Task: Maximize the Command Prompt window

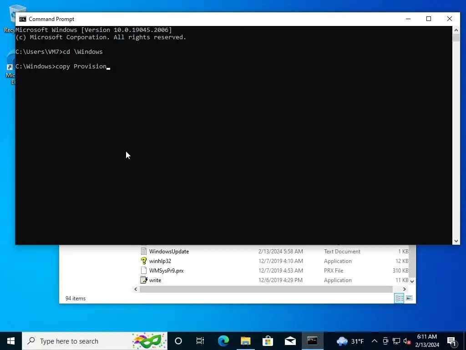Action: point(429,19)
